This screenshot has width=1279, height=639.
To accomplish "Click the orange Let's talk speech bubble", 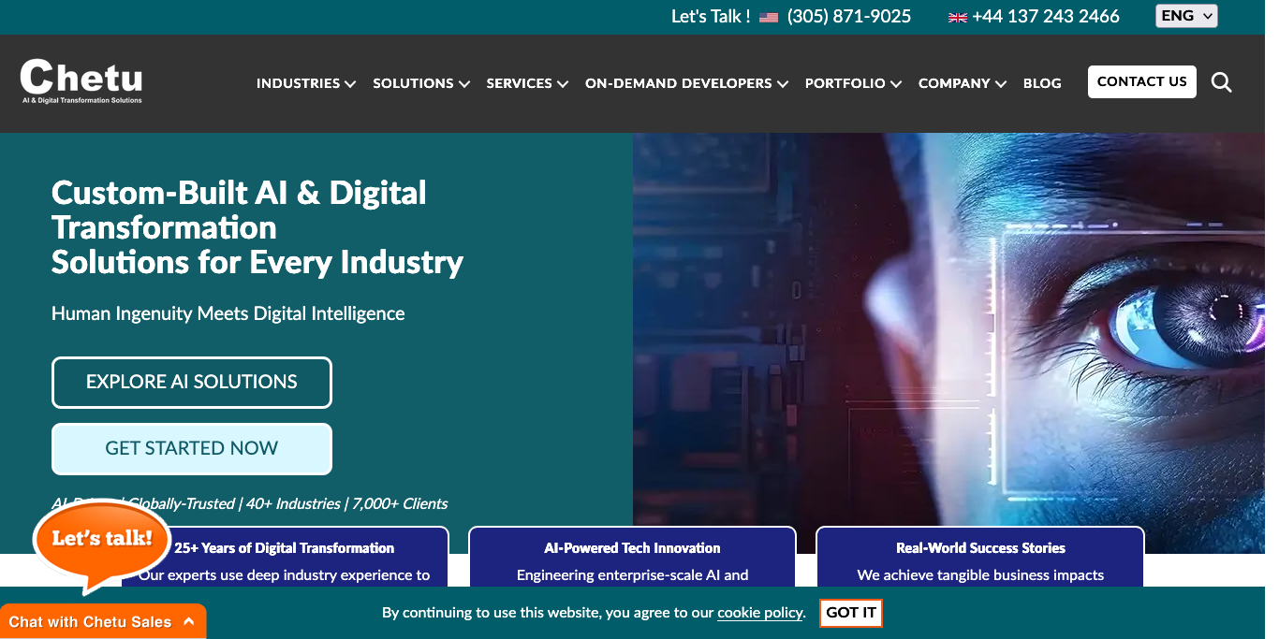I will point(102,540).
